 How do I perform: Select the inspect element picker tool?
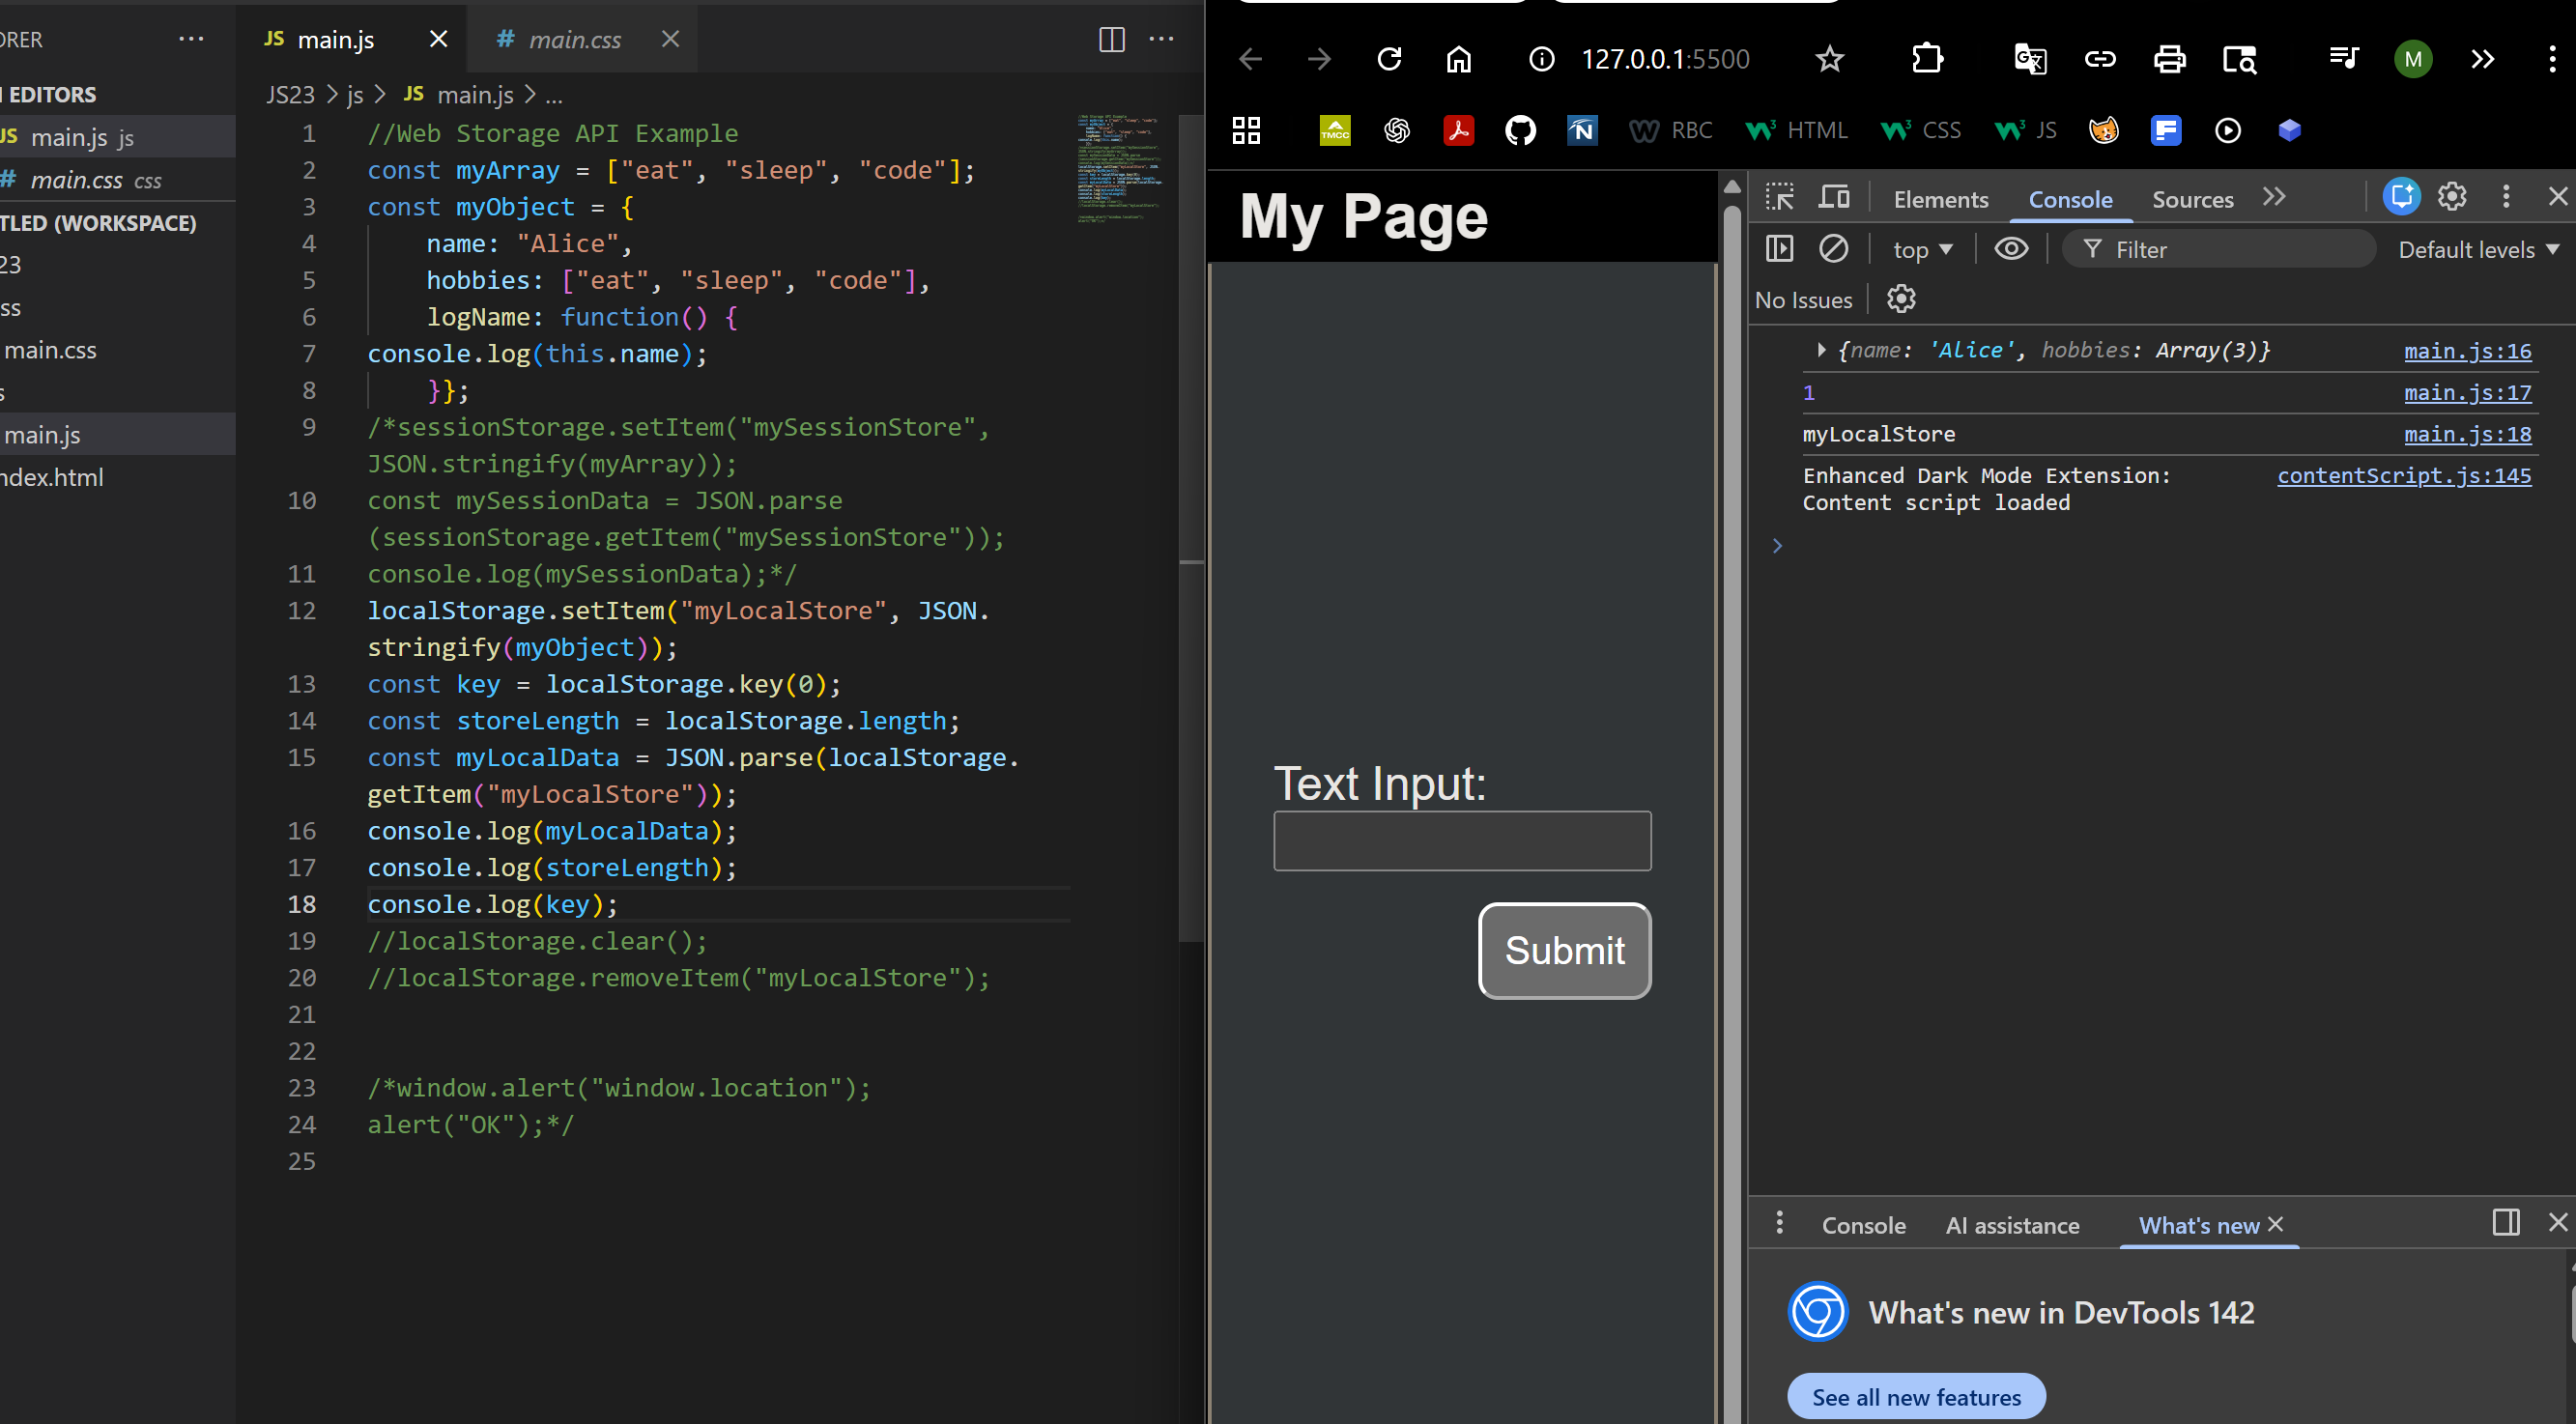(x=1780, y=196)
